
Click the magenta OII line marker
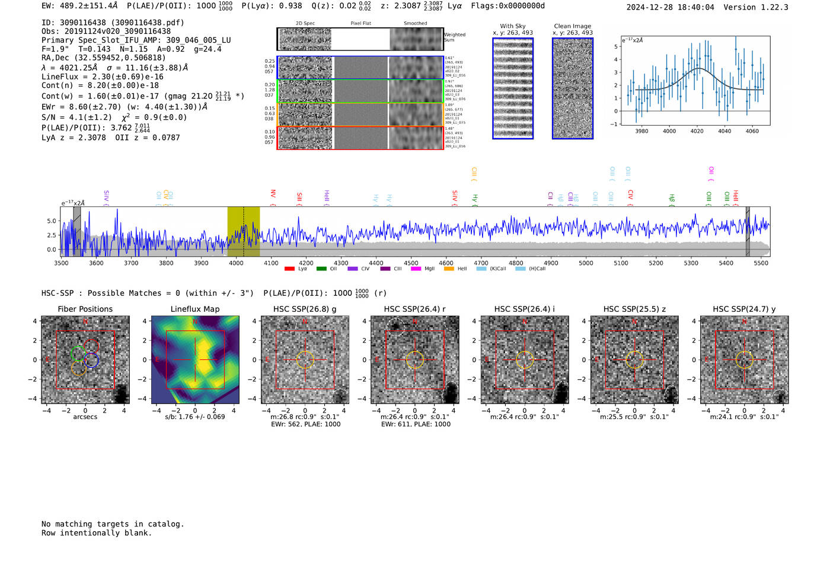[x=711, y=174]
